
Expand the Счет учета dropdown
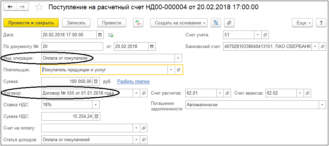pyautogui.click(x=258, y=35)
